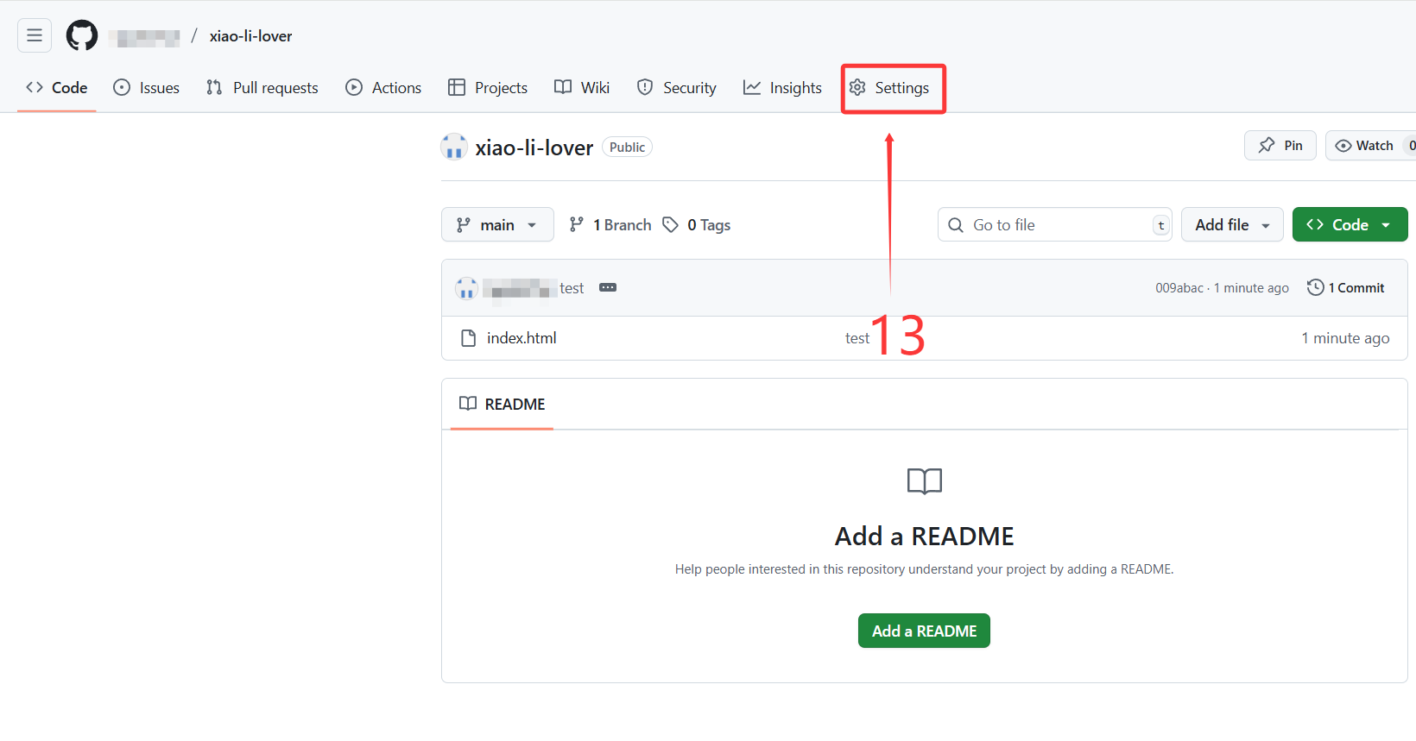Open the Wiki tab
This screenshot has height=741, width=1416.
582,87
